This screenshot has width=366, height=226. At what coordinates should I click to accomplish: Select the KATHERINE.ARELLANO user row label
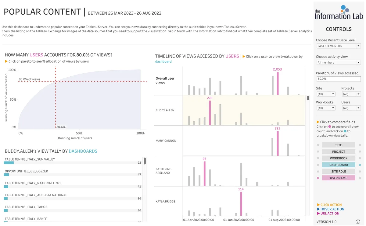pyautogui.click(x=164, y=171)
